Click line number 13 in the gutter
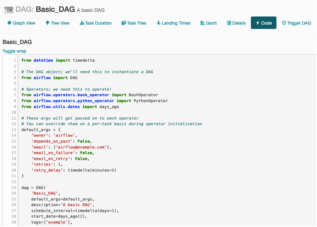 tap(14, 129)
